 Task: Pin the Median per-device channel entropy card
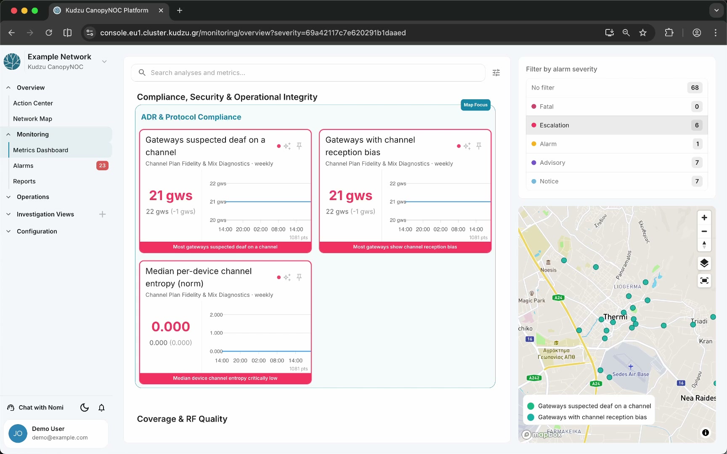click(x=299, y=277)
